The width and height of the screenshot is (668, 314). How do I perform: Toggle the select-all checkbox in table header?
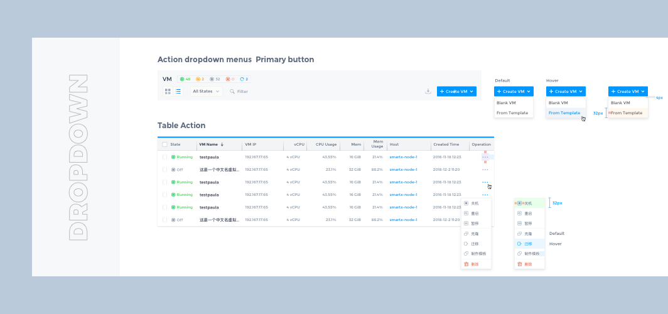(165, 144)
